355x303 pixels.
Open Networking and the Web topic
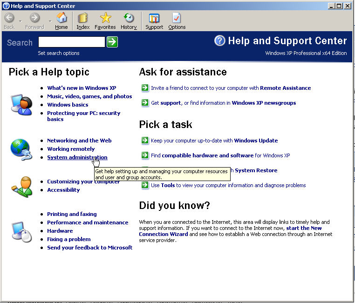[79, 141]
